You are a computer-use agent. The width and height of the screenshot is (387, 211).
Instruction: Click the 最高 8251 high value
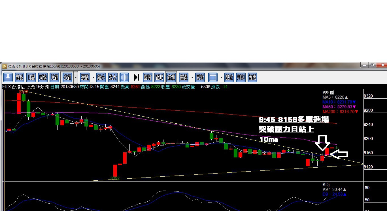pyautogui.click(x=130, y=87)
